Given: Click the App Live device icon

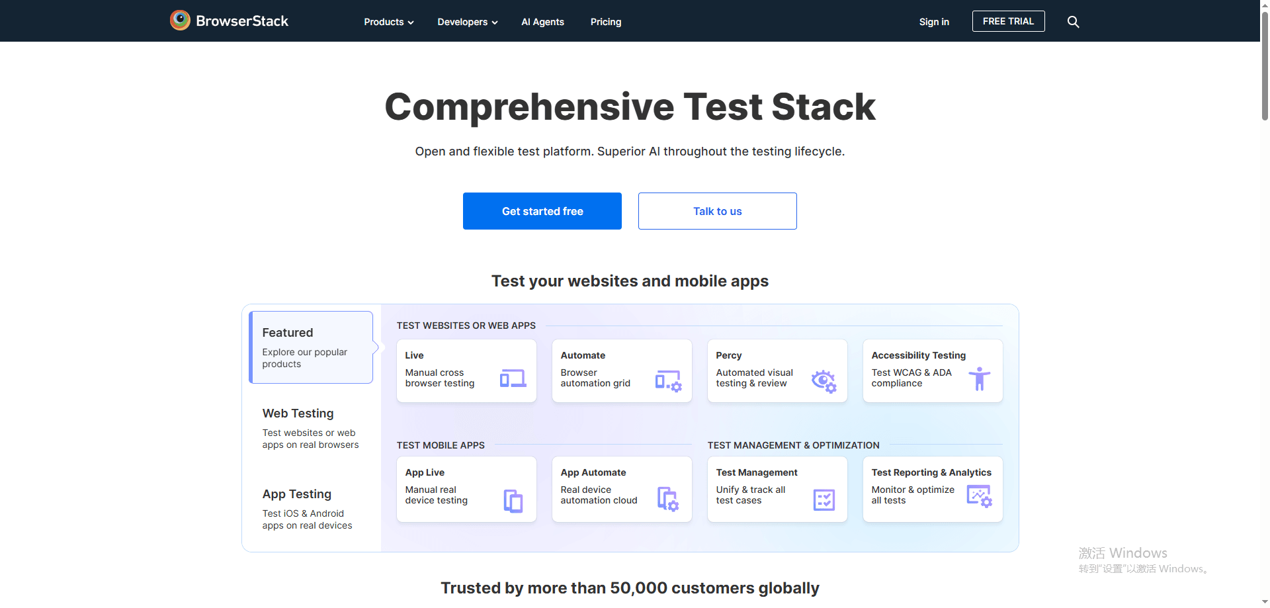Looking at the screenshot, I should click(x=513, y=501).
